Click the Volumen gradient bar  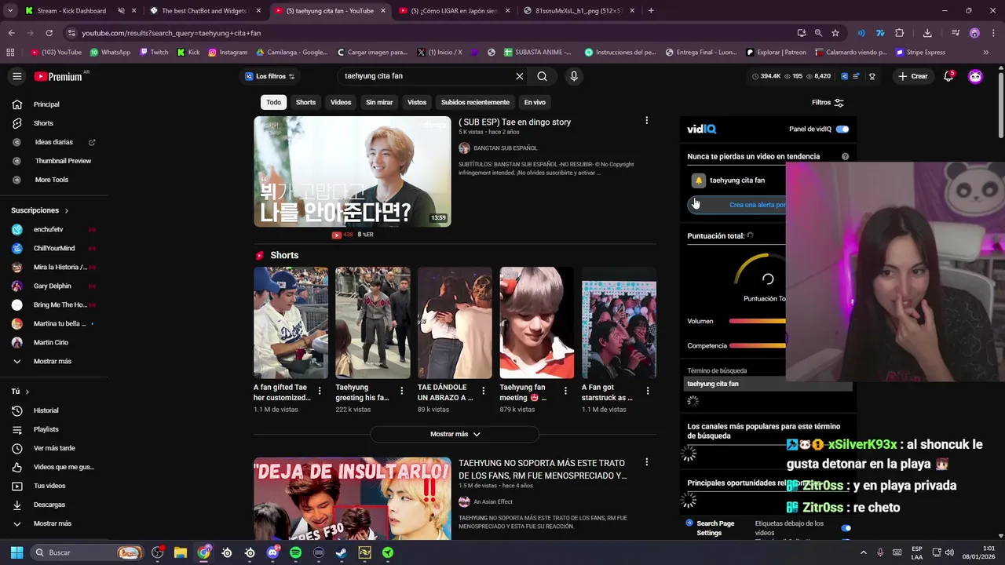757,321
